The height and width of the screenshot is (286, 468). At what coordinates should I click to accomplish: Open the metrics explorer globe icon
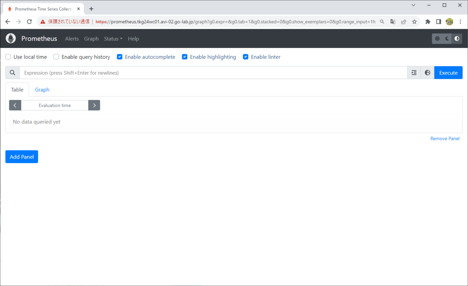coord(427,73)
